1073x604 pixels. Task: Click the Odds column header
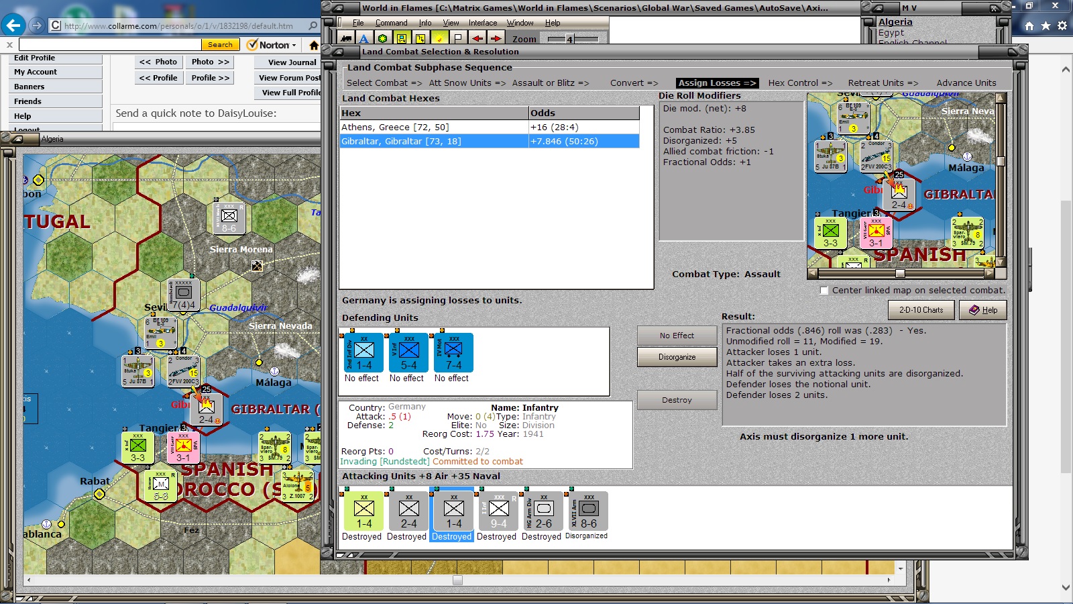point(583,113)
